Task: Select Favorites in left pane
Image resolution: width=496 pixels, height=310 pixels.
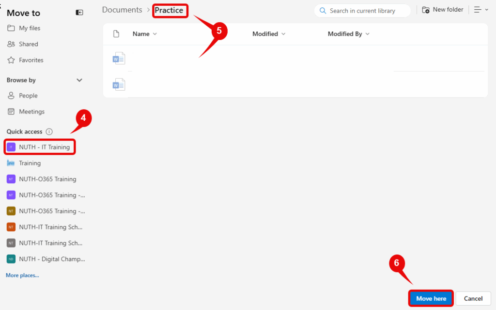Action: point(31,60)
